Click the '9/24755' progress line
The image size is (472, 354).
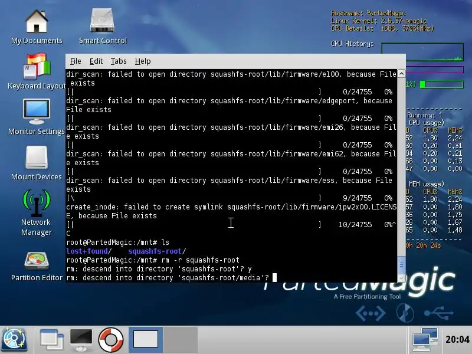coord(230,198)
